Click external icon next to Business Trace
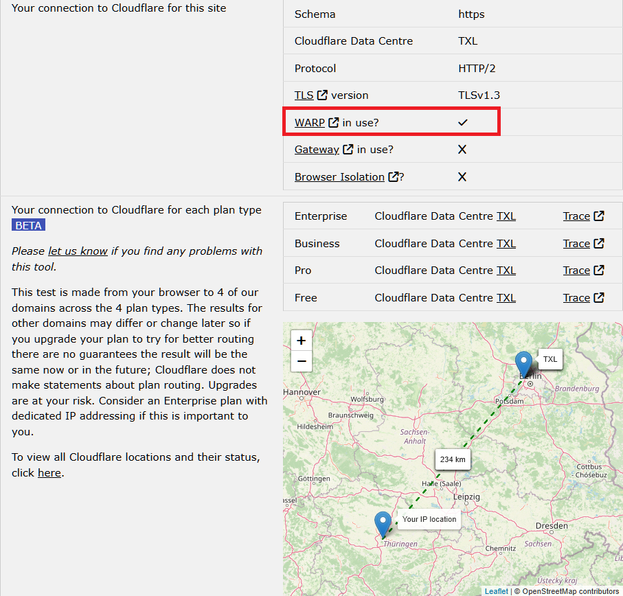This screenshot has height=596, width=623. pos(599,243)
